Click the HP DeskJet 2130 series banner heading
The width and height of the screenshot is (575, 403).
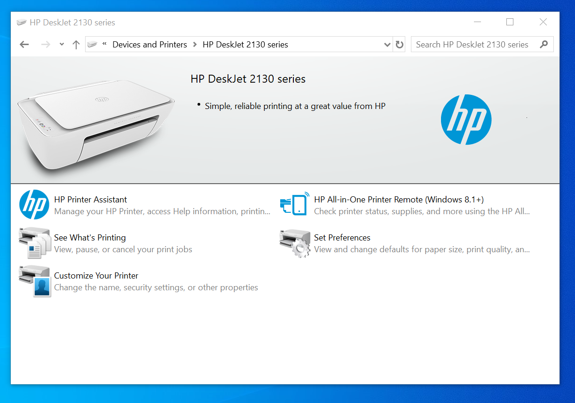[x=248, y=79]
